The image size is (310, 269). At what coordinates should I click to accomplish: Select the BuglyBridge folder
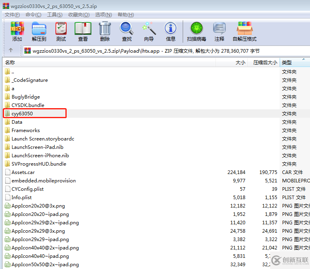[x=22, y=97]
